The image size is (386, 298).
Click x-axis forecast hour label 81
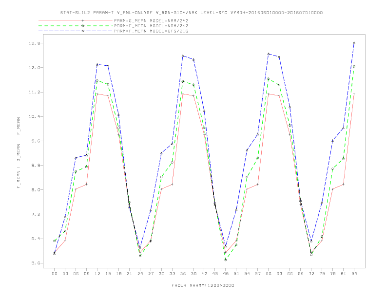point(344,274)
